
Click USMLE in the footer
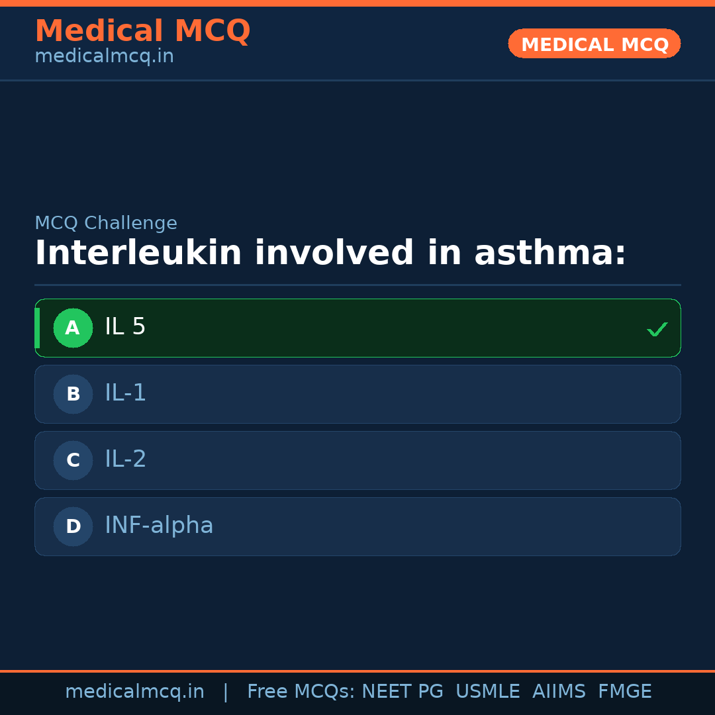[487, 692]
